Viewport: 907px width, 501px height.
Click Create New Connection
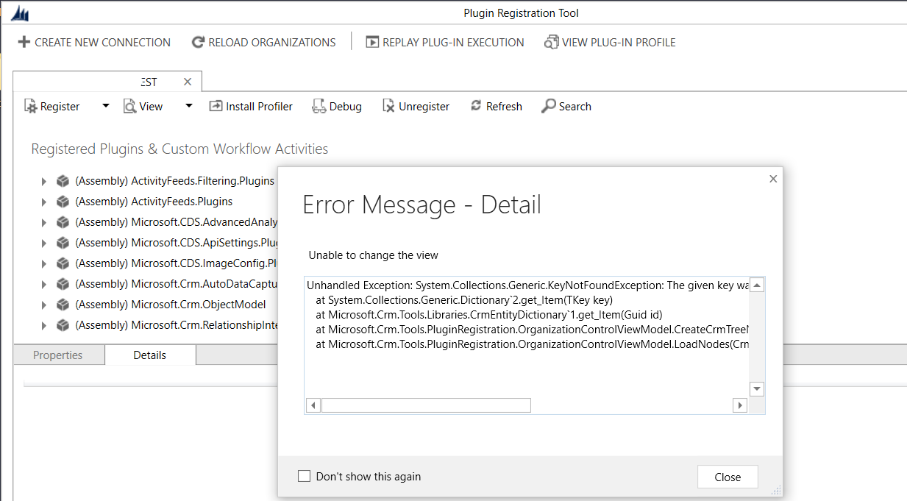(x=94, y=42)
